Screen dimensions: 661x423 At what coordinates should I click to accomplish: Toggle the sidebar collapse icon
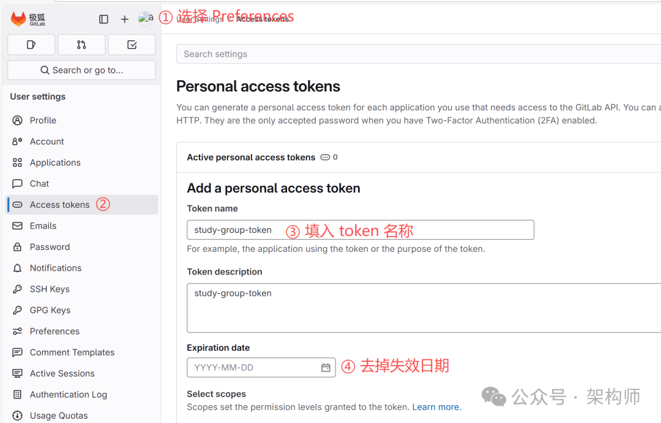click(x=103, y=20)
